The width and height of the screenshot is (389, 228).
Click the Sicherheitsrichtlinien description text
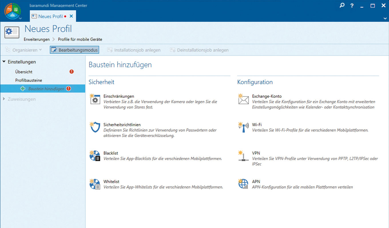(x=160, y=133)
